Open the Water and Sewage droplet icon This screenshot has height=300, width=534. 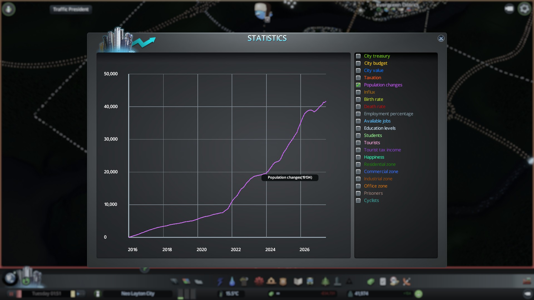pyautogui.click(x=232, y=281)
